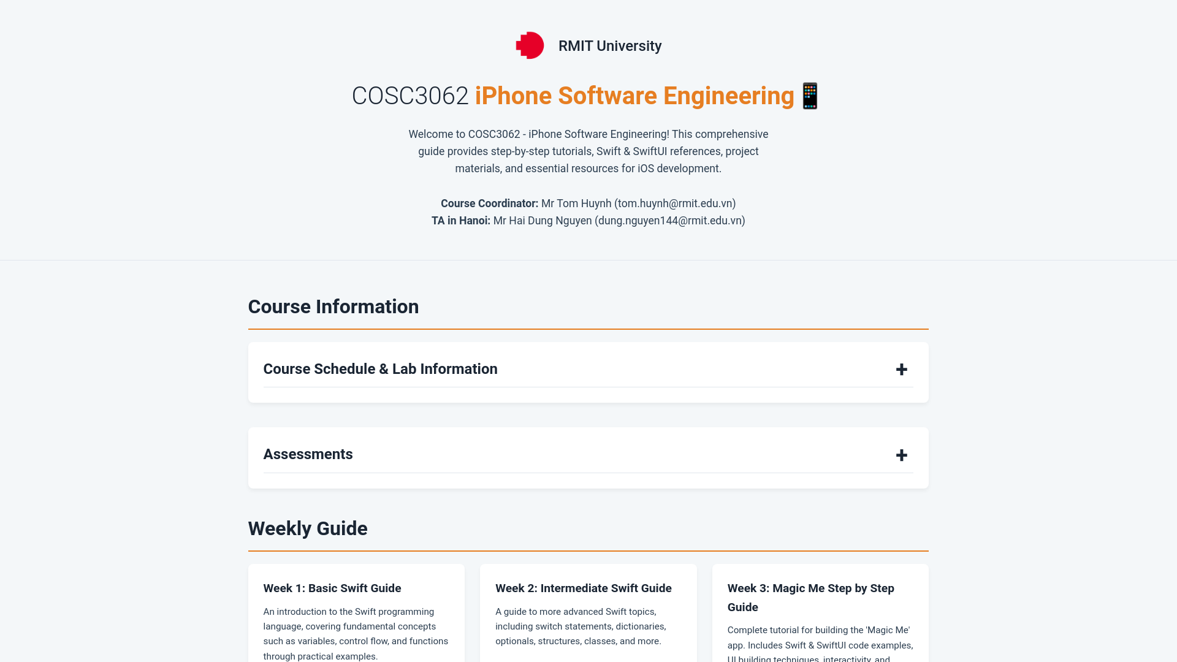Click TA in Hanoi Hai Dung Nguyen line
Viewport: 1177px width, 662px height.
(588, 221)
